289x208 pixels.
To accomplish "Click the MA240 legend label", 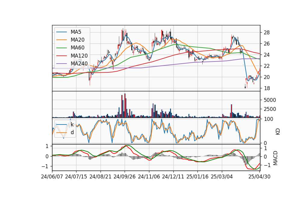I will pyautogui.click(x=79, y=64).
